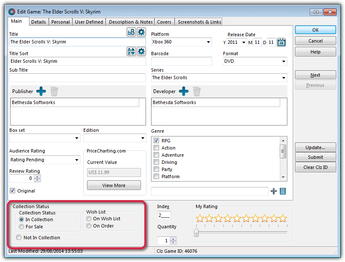Add a genre with the small plus icon

(274, 191)
